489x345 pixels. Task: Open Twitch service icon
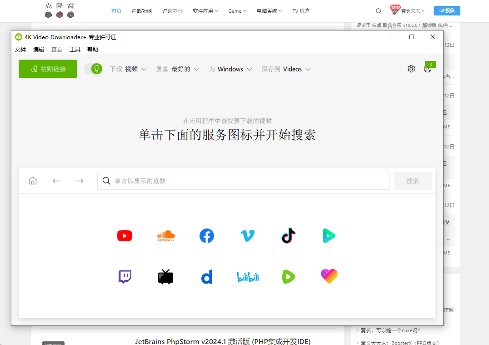[x=125, y=277]
